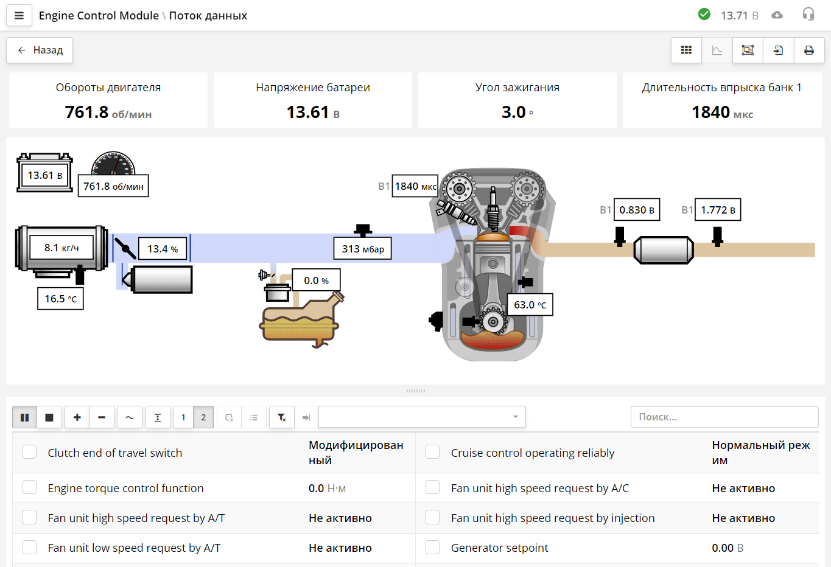
Task: Click the Engine Control Module breadcrumb
Action: coord(99,16)
